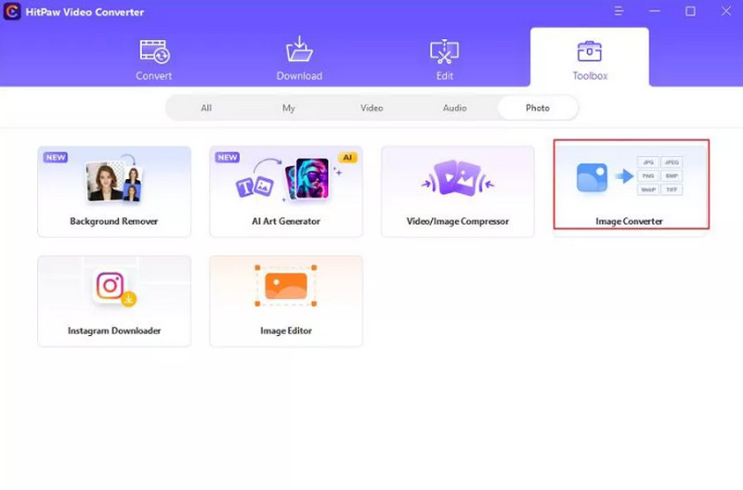
Task: Open the Video/Image Compressor tool
Action: pos(458,191)
